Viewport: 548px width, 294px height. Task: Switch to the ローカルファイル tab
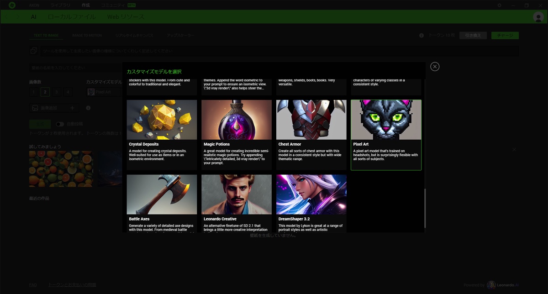tap(72, 17)
